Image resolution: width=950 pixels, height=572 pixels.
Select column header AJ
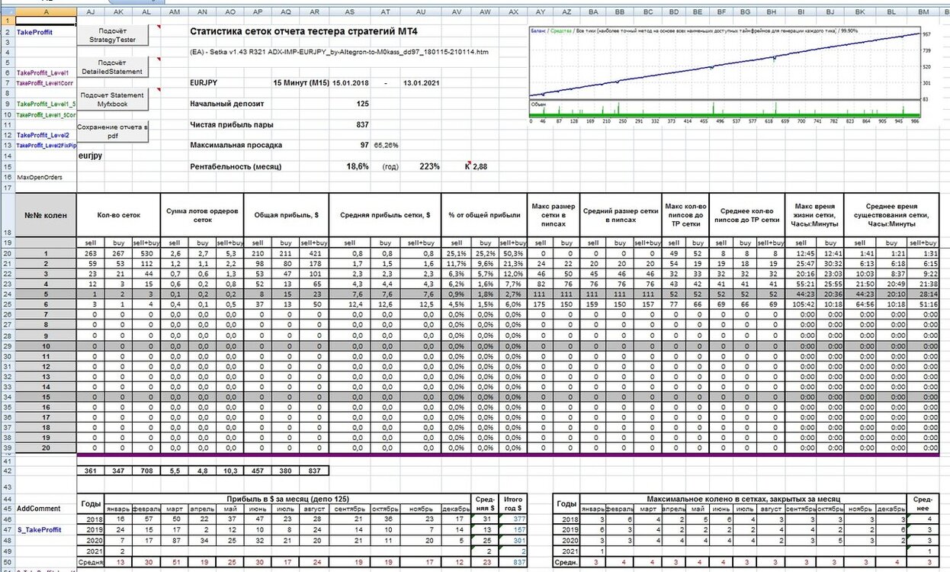pos(91,12)
